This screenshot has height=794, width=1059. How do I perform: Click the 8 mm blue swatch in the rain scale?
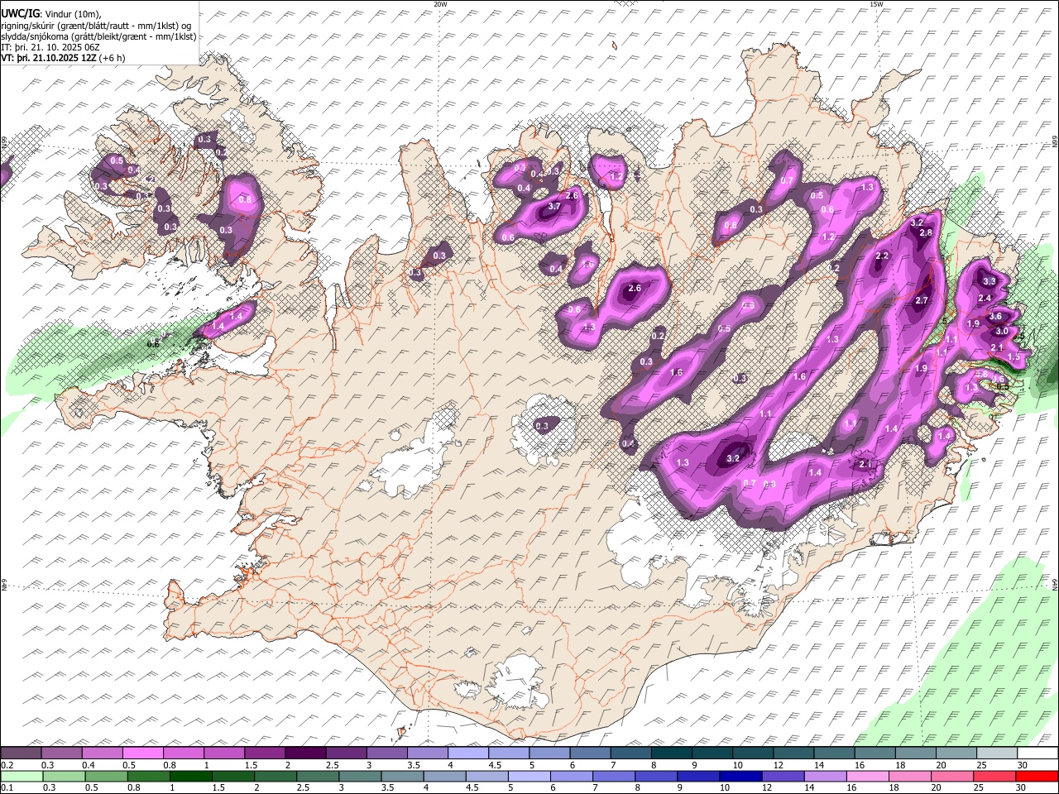point(654,777)
